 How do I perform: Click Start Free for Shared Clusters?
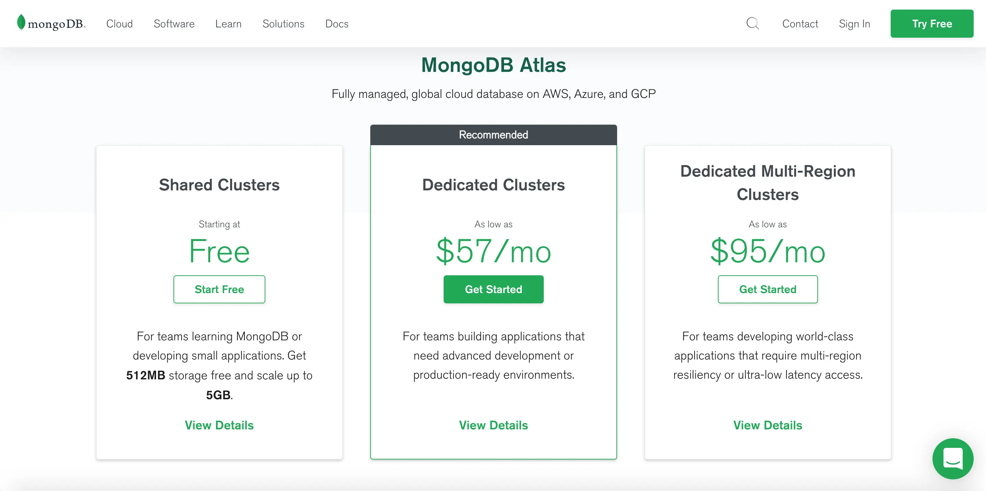[219, 289]
